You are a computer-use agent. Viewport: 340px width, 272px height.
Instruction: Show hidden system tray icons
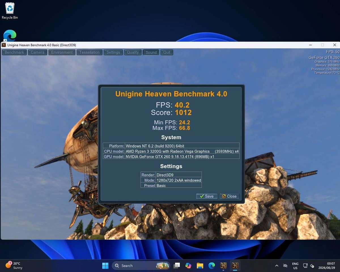pos(277,265)
